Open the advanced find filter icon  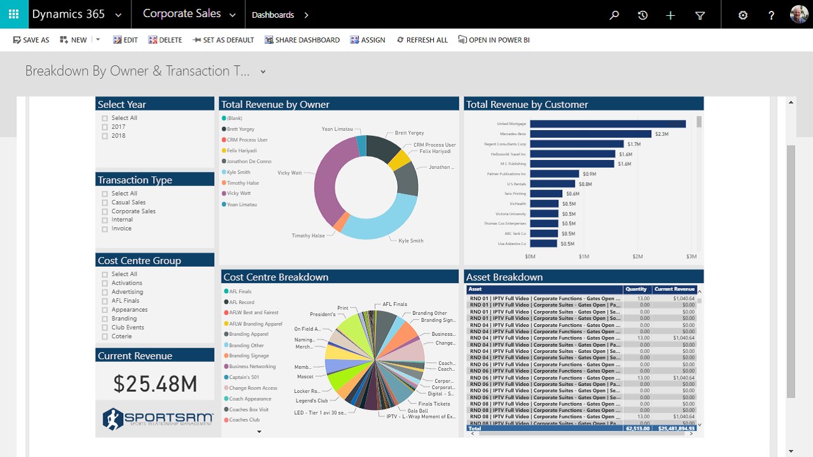pyautogui.click(x=700, y=15)
